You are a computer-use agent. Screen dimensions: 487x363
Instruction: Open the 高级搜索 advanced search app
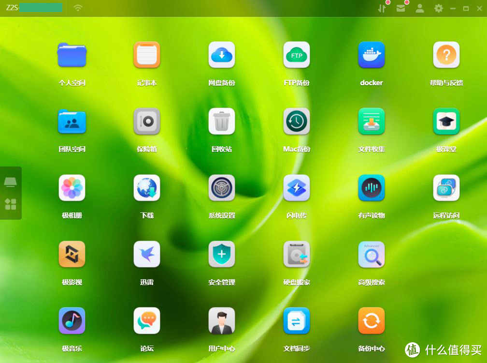click(x=371, y=254)
